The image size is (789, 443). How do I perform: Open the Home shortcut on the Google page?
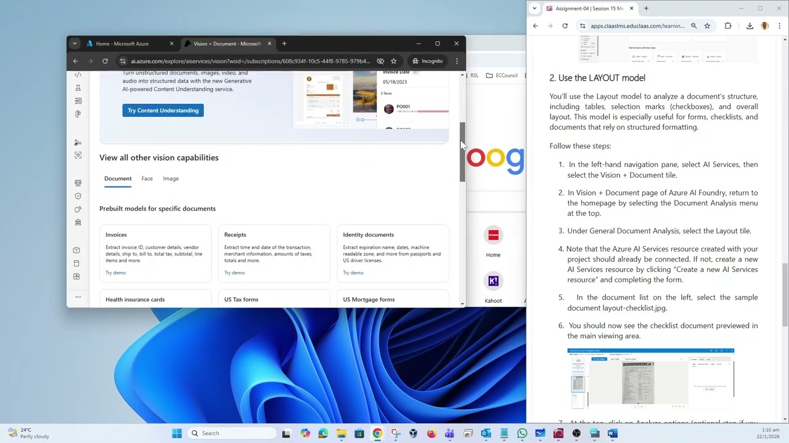(x=493, y=241)
